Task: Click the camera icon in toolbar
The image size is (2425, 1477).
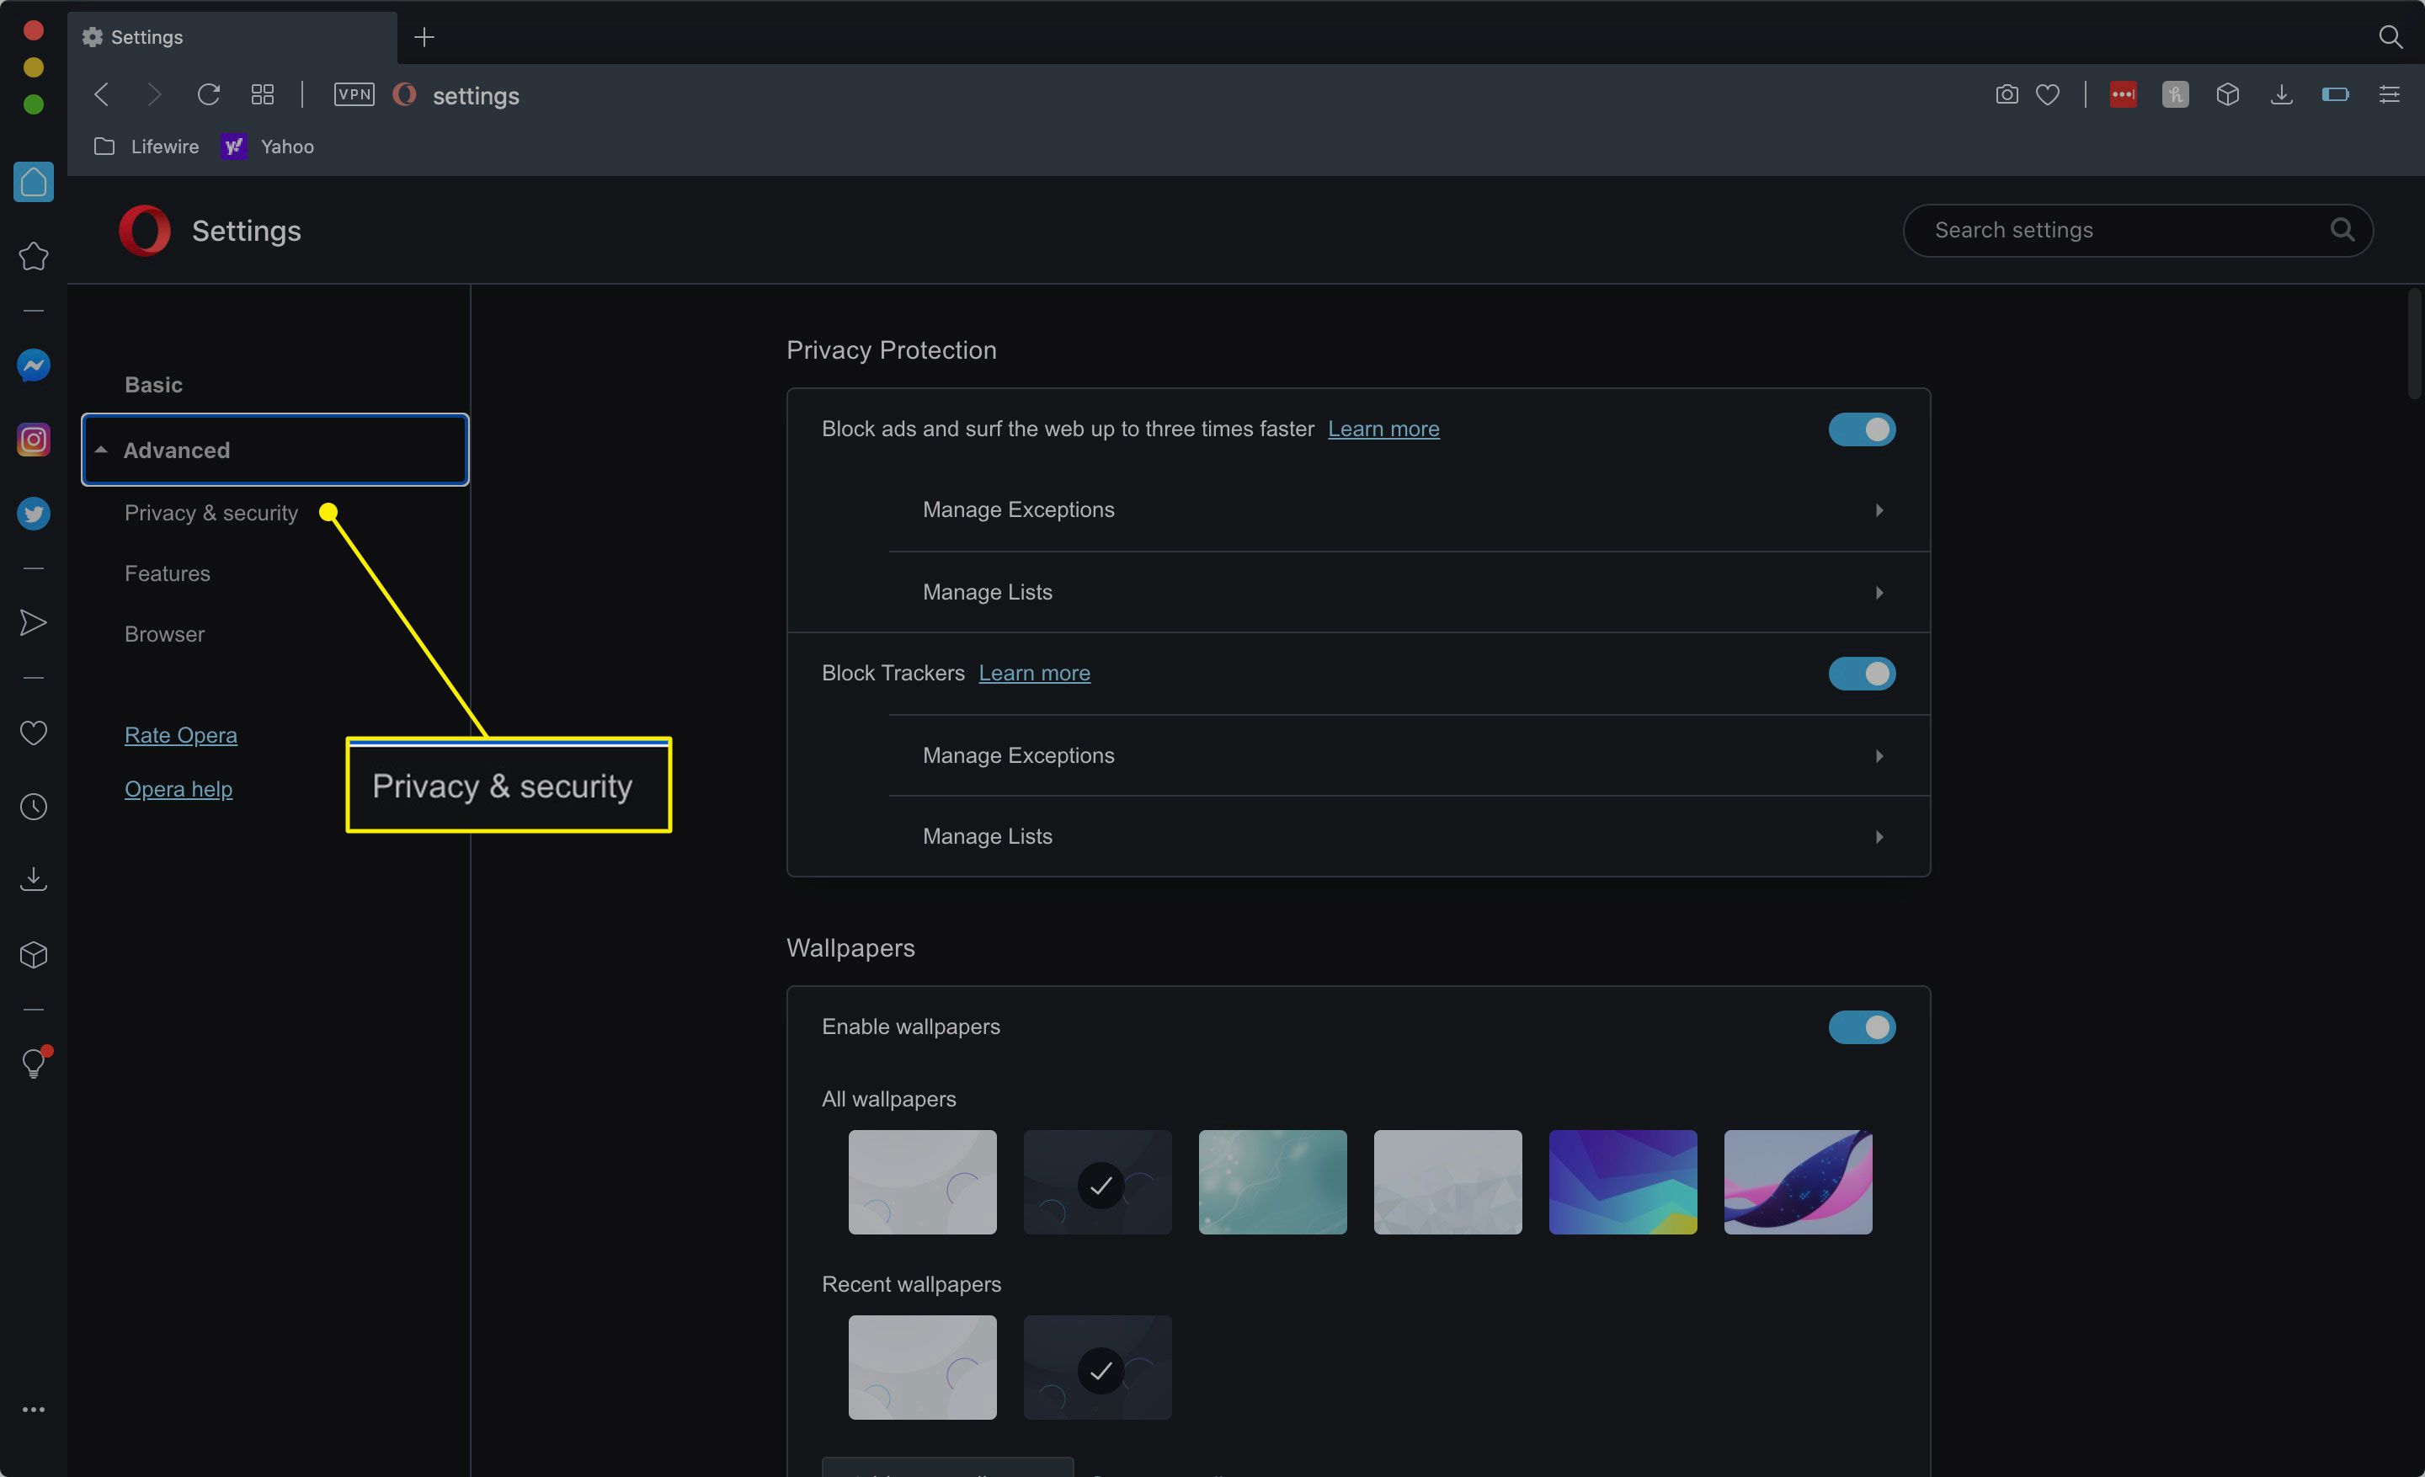Action: (x=2006, y=95)
